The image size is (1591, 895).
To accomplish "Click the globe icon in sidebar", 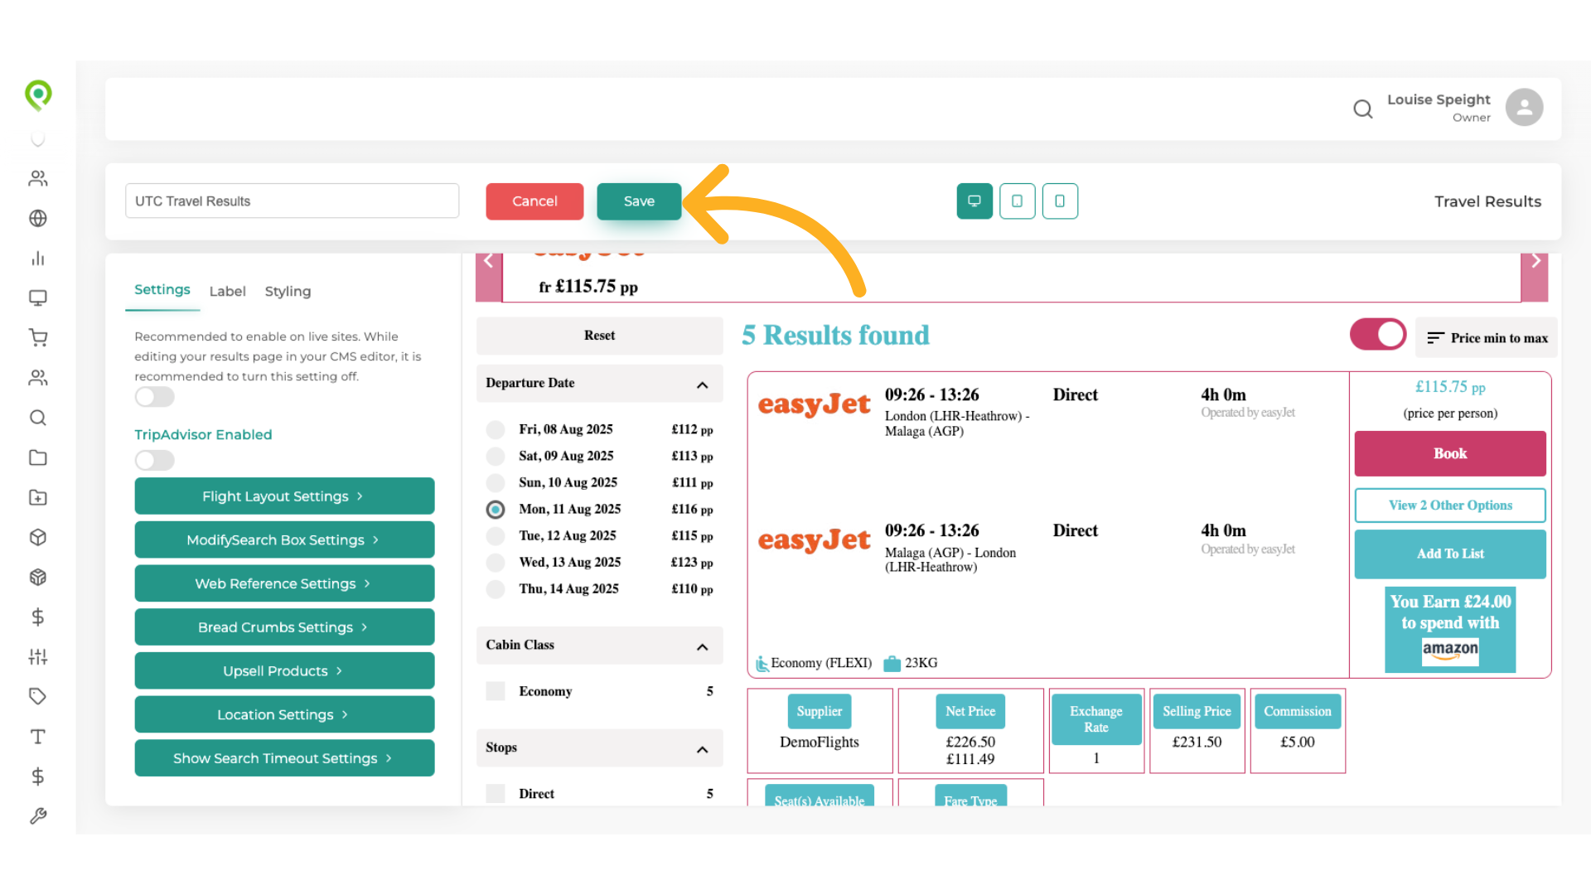I will tap(37, 219).
